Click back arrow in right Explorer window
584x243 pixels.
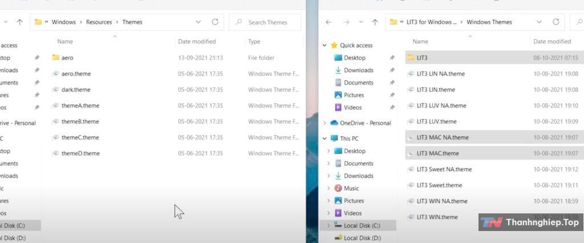[328, 22]
